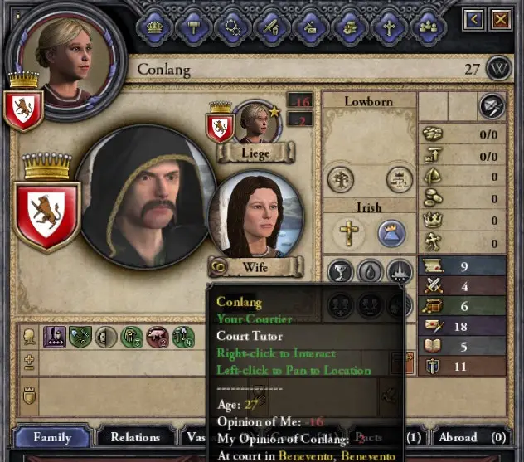Image resolution: width=524 pixels, height=462 pixels.
Task: Click the goblet icon below religion
Action: tap(340, 271)
